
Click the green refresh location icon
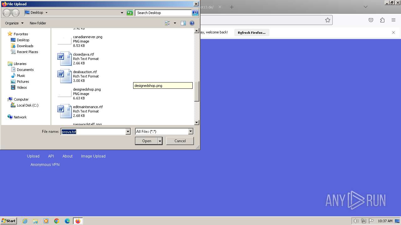130,12
